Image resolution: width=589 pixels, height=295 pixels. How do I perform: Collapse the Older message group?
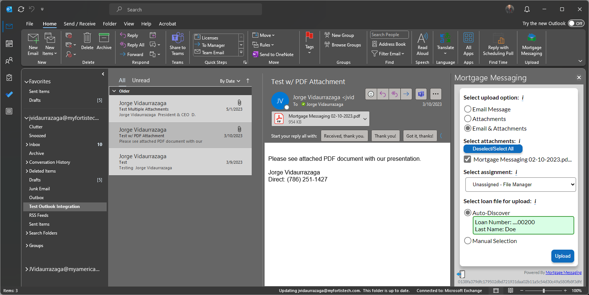point(114,91)
